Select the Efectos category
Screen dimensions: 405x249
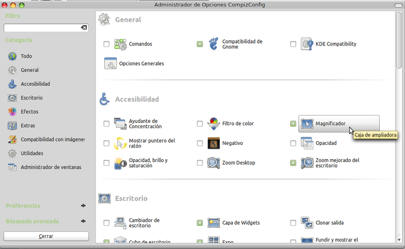coord(29,112)
